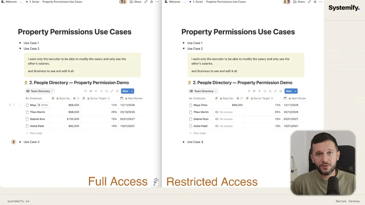
Task: Open the Sort icon in left window
Action: click(91, 91)
